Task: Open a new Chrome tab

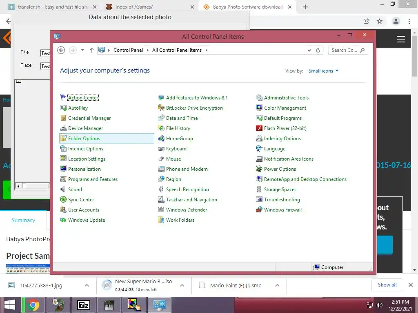Action: pyautogui.click(x=305, y=7)
